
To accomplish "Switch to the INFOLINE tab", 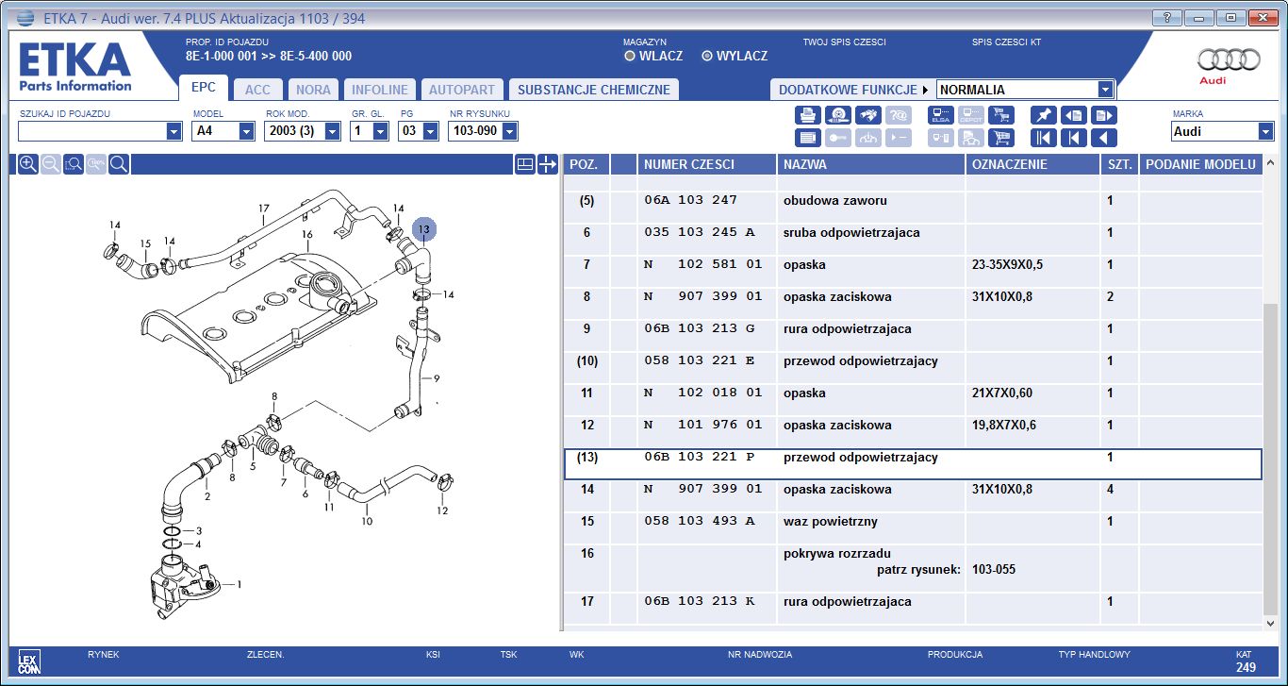I will 380,90.
